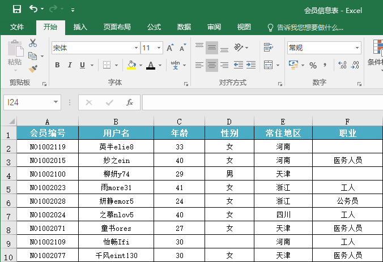Click the Increase Font Size icon
This screenshot has height=262, width=383.
click(170, 48)
